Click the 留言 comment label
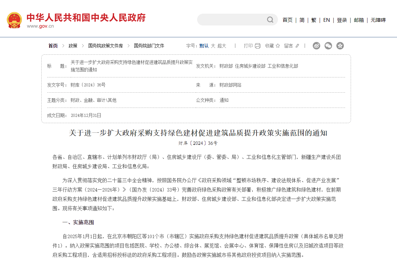This screenshot has width=397, height=263. click(x=289, y=46)
